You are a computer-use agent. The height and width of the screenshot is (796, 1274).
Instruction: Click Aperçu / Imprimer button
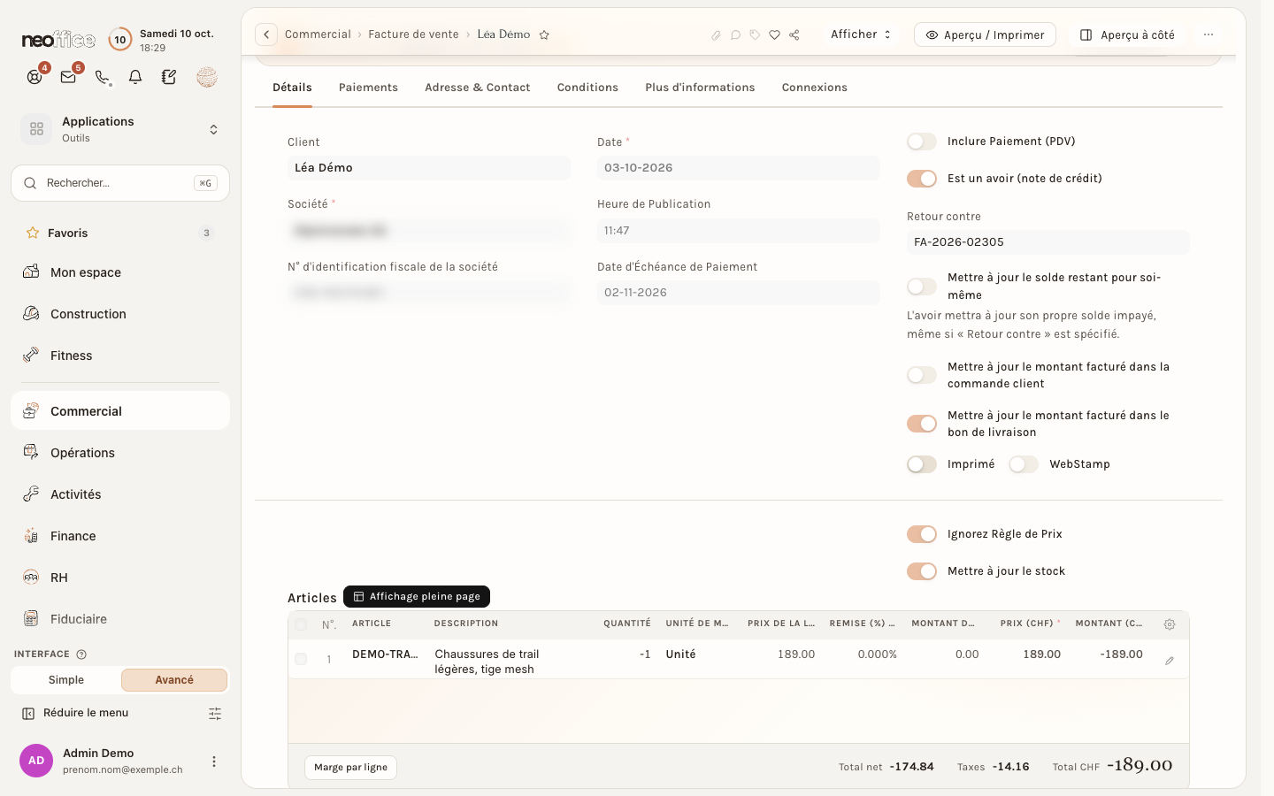pos(985,34)
